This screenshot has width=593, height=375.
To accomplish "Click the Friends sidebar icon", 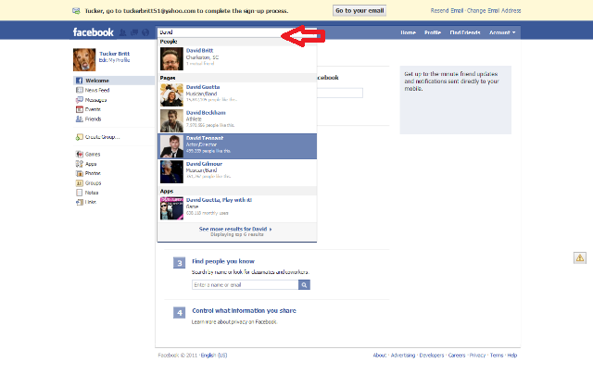I will (x=79, y=119).
